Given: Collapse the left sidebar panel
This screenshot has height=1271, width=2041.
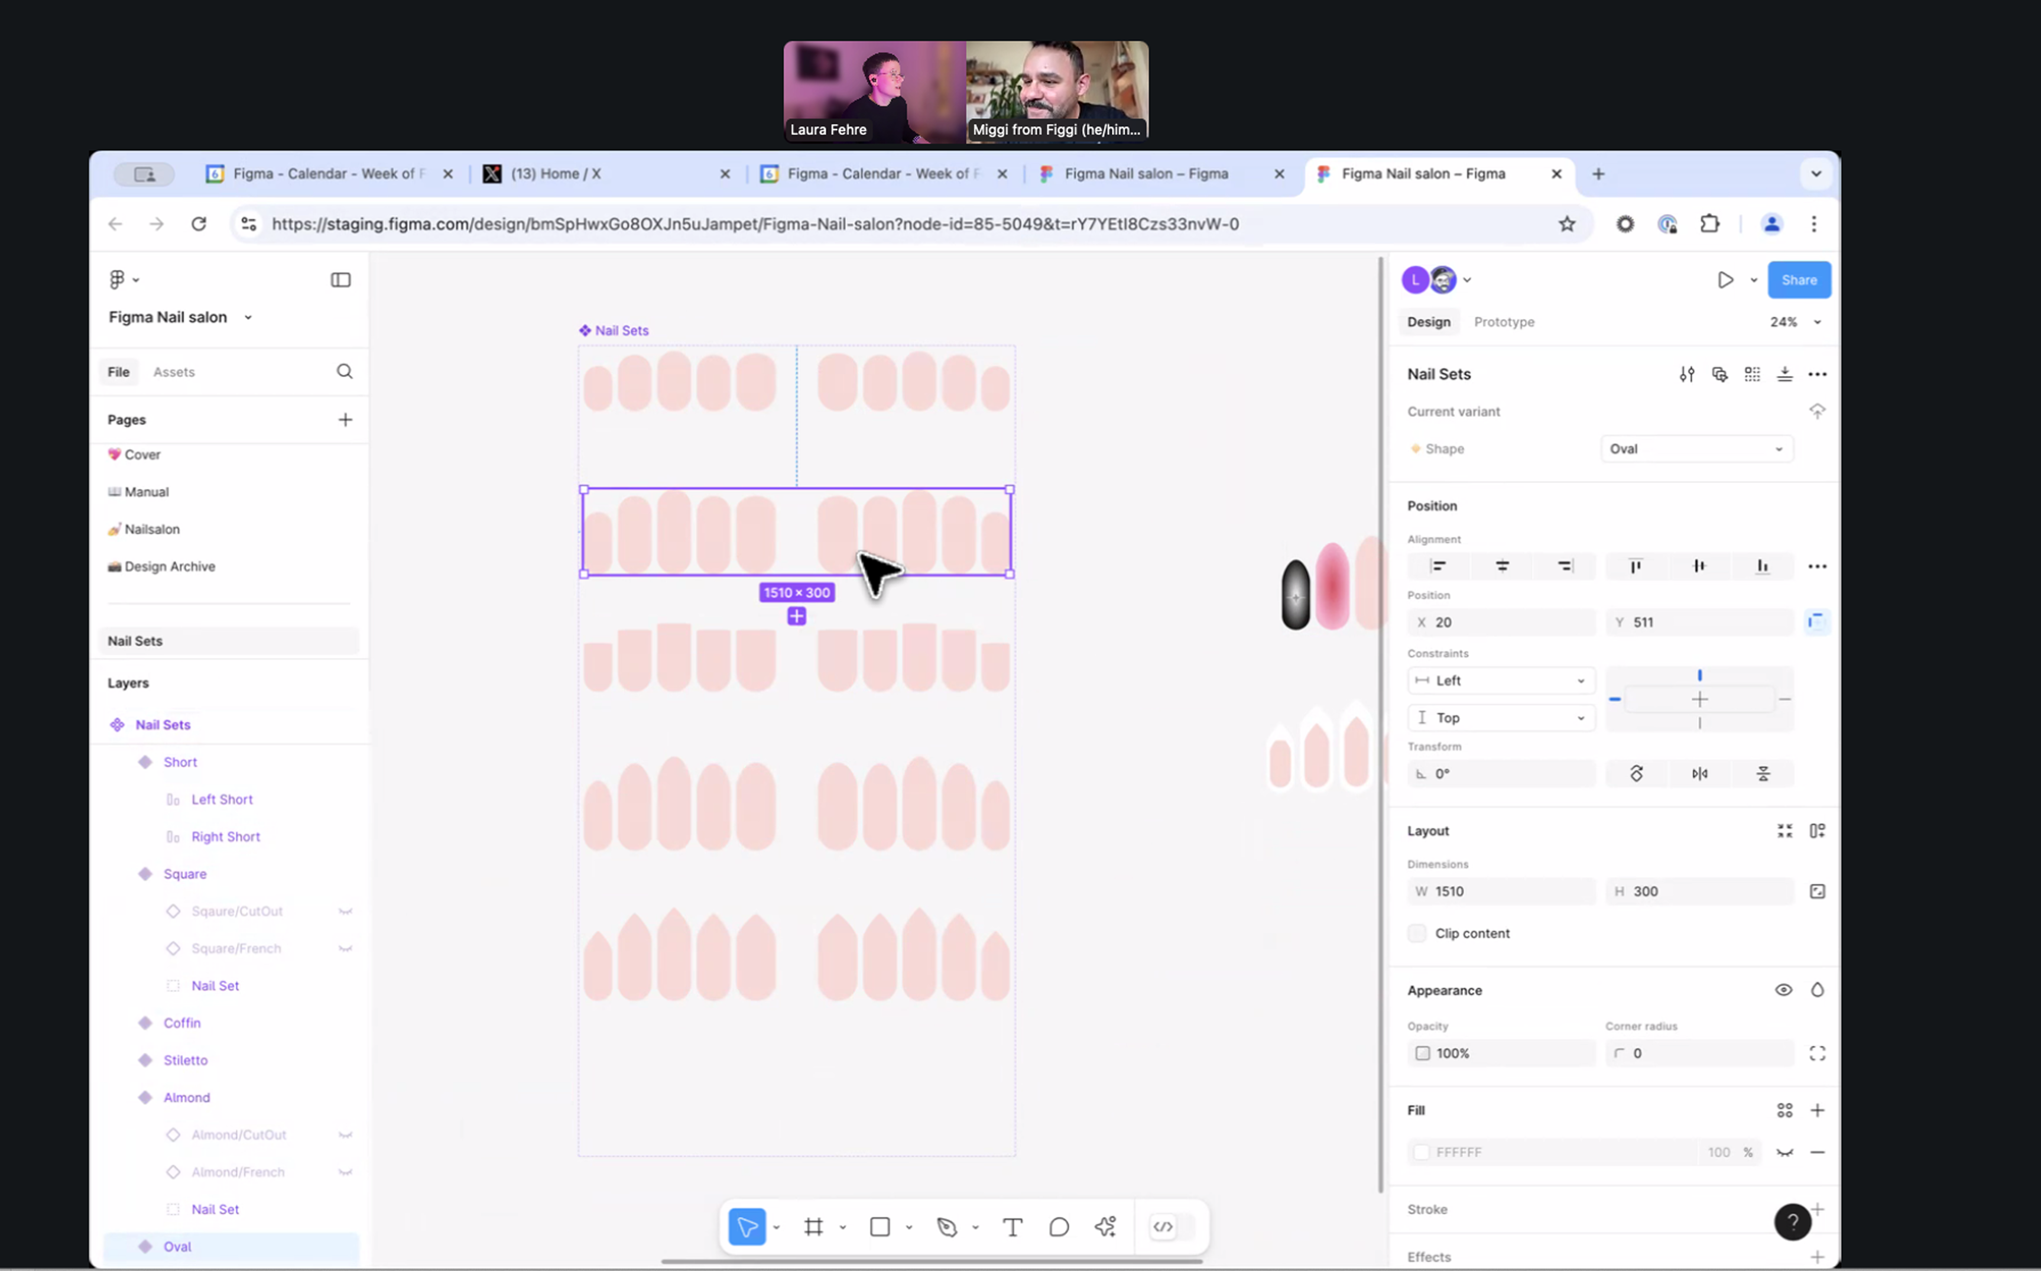Looking at the screenshot, I should 340,280.
